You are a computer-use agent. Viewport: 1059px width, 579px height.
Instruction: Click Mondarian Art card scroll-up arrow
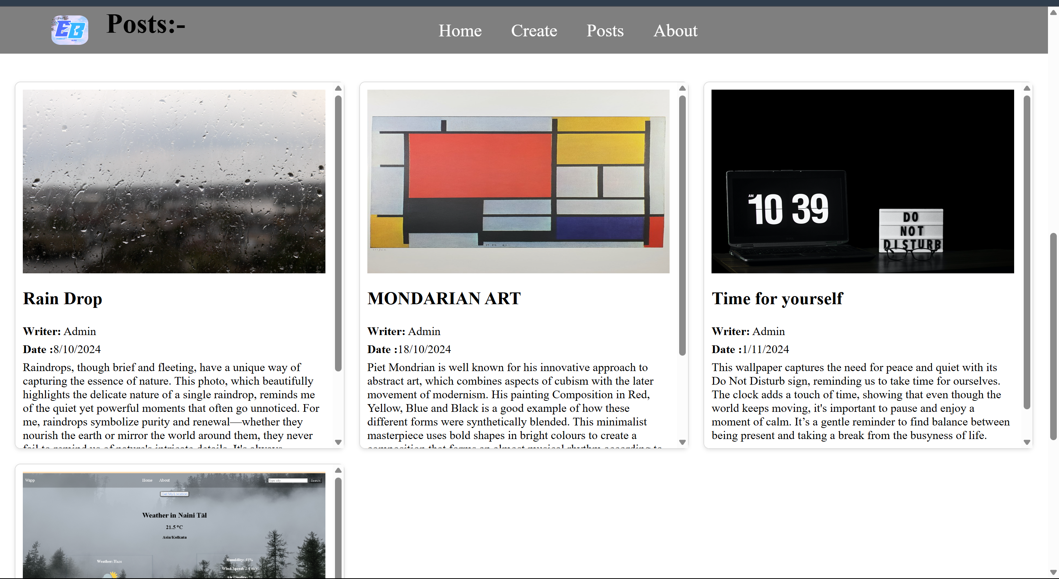[x=682, y=88]
